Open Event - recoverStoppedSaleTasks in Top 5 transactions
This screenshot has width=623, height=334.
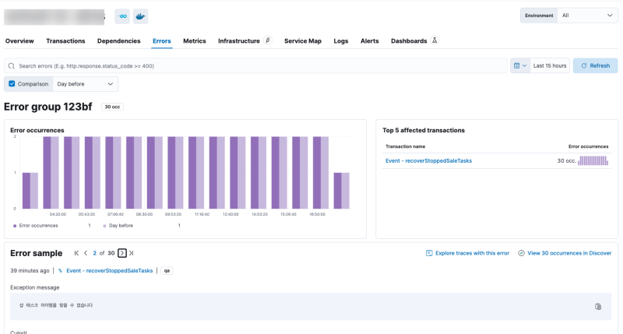(428, 160)
